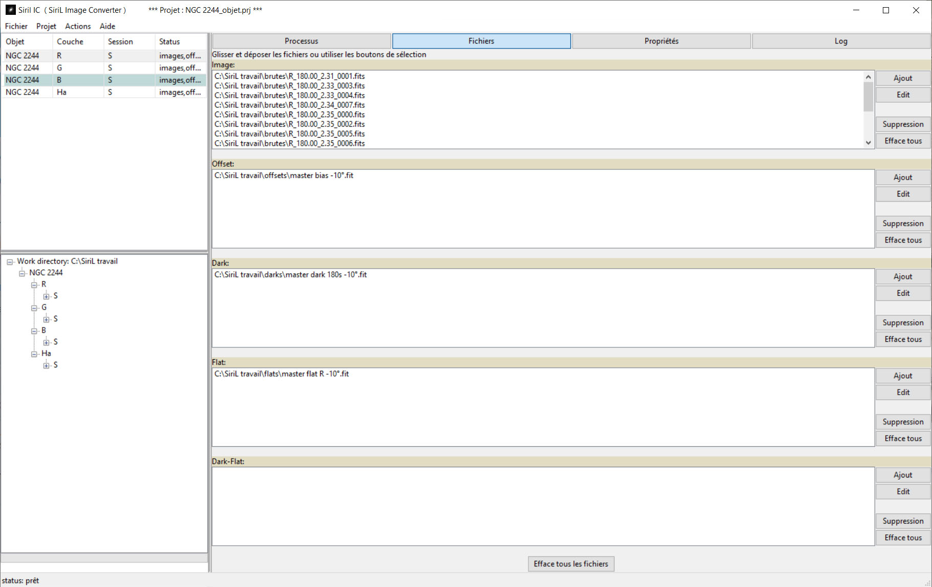This screenshot has width=932, height=587.
Task: Select the Ha label in the tree
Action: coord(46,354)
